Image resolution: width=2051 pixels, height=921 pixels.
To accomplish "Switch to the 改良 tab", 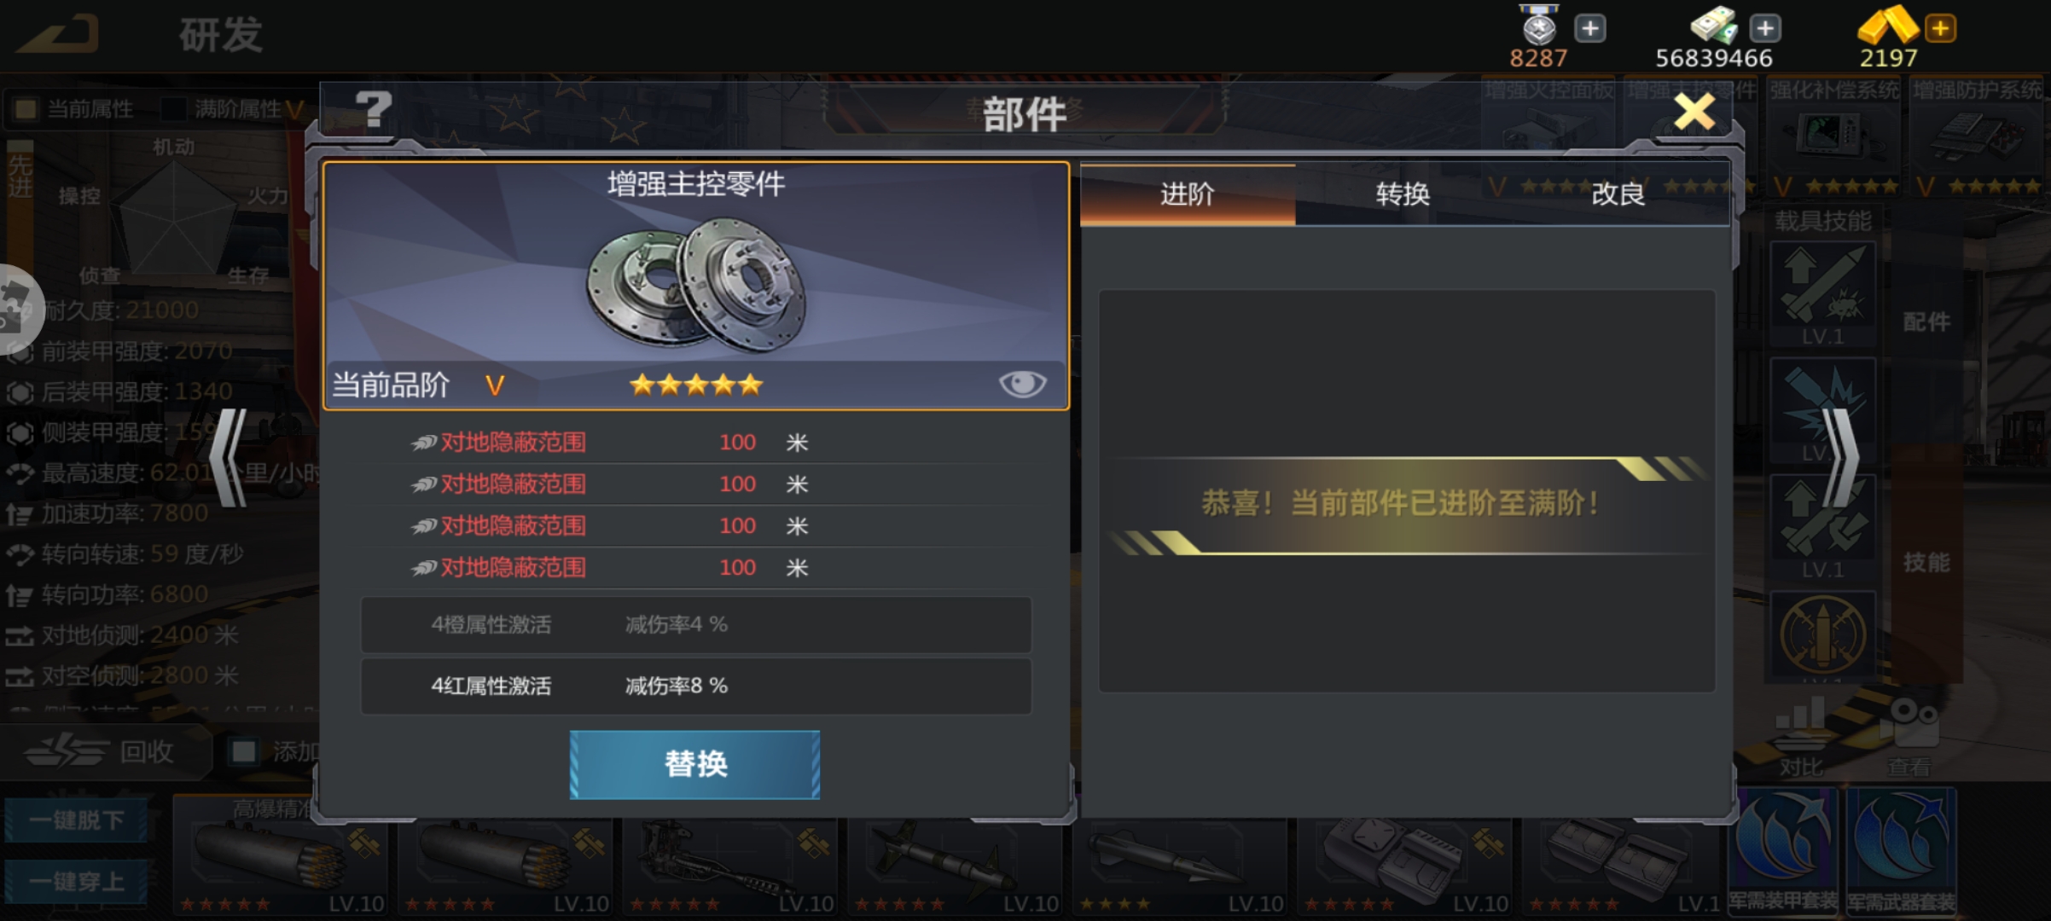I will click(x=1618, y=194).
